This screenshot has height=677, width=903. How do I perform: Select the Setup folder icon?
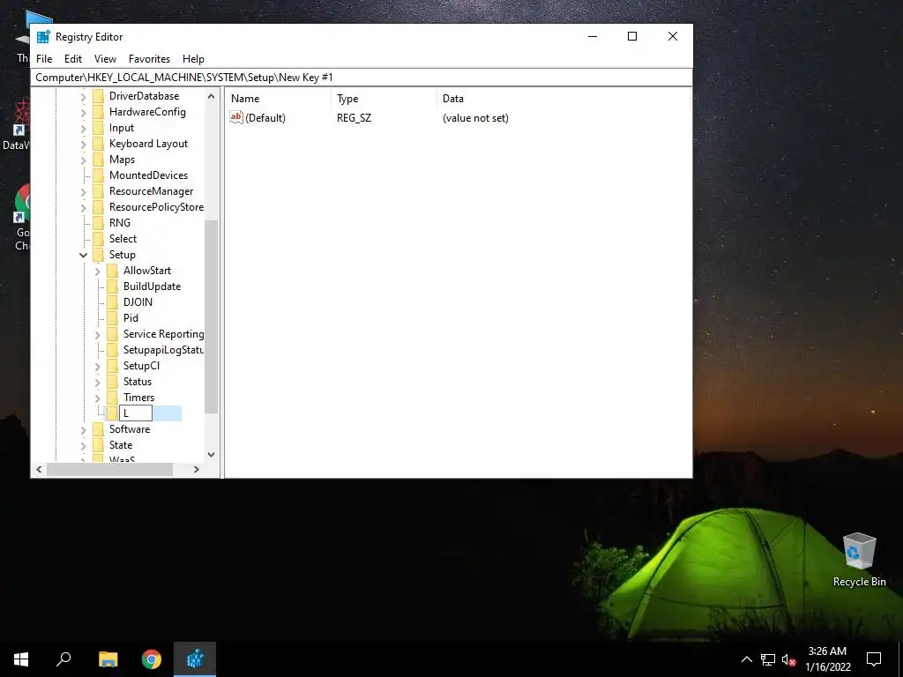[99, 255]
